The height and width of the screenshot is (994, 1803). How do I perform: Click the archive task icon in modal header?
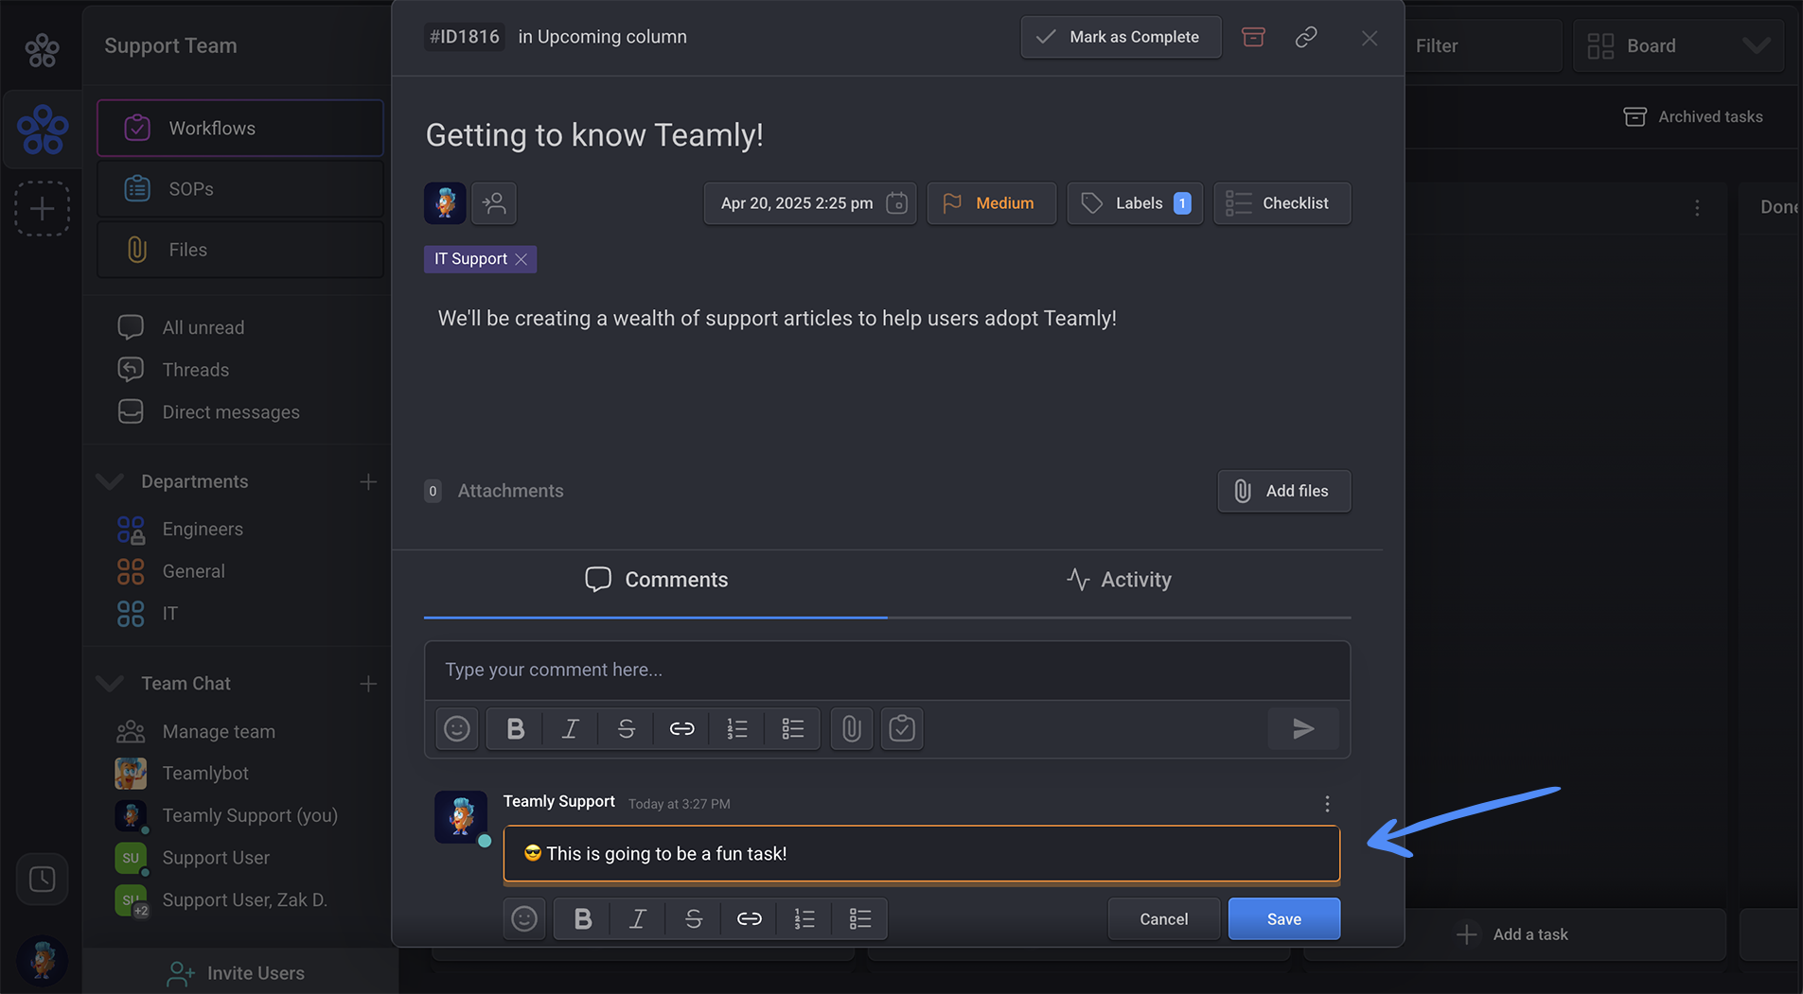click(x=1253, y=37)
